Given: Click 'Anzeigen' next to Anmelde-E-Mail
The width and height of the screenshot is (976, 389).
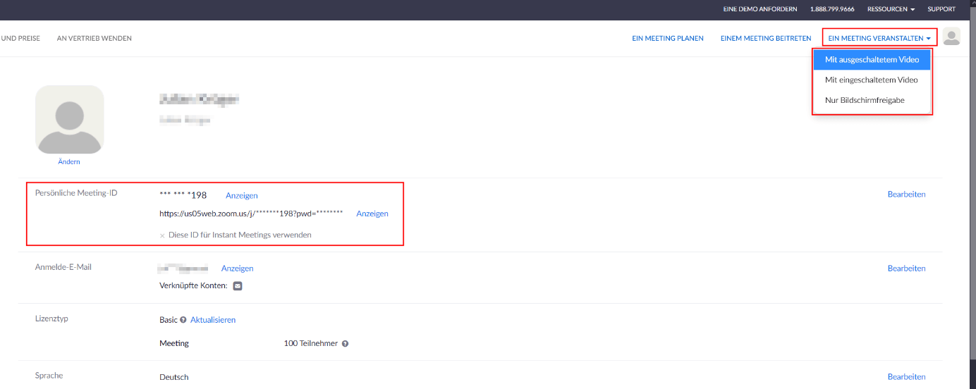Looking at the screenshot, I should [x=238, y=268].
